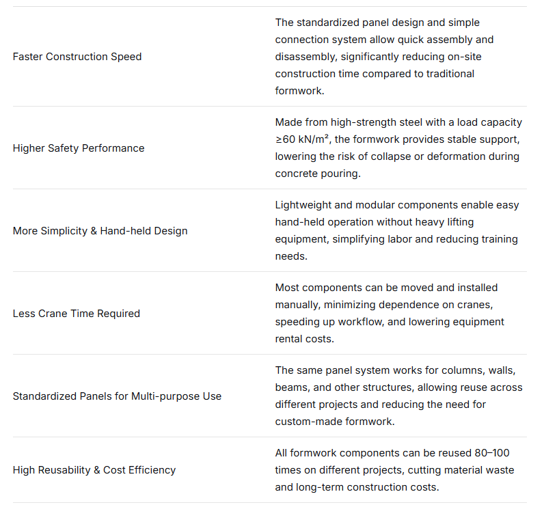Click "More Simplicity & Hand-held Design" label
The width and height of the screenshot is (544, 507).
point(100,231)
